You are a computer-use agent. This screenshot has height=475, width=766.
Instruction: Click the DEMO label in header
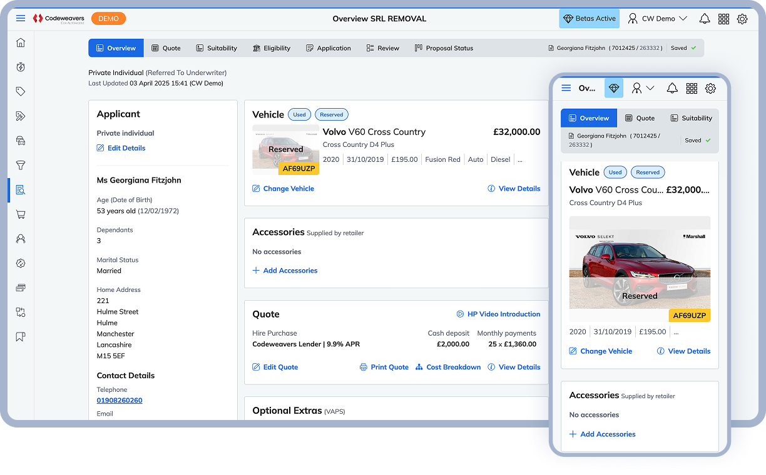pos(108,19)
